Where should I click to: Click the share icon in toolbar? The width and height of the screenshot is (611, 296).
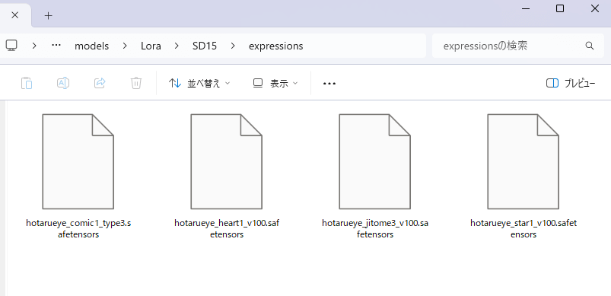[100, 83]
